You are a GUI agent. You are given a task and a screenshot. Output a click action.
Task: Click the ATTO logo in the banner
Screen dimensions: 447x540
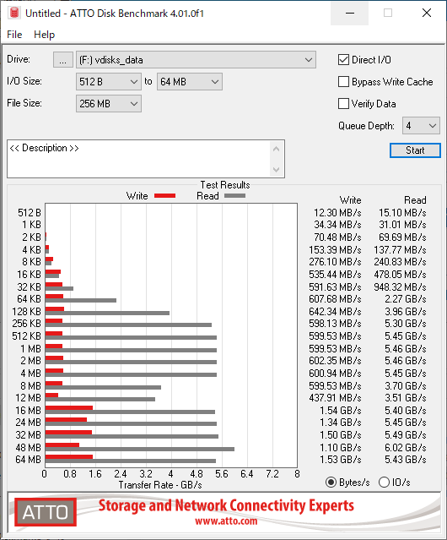46,512
